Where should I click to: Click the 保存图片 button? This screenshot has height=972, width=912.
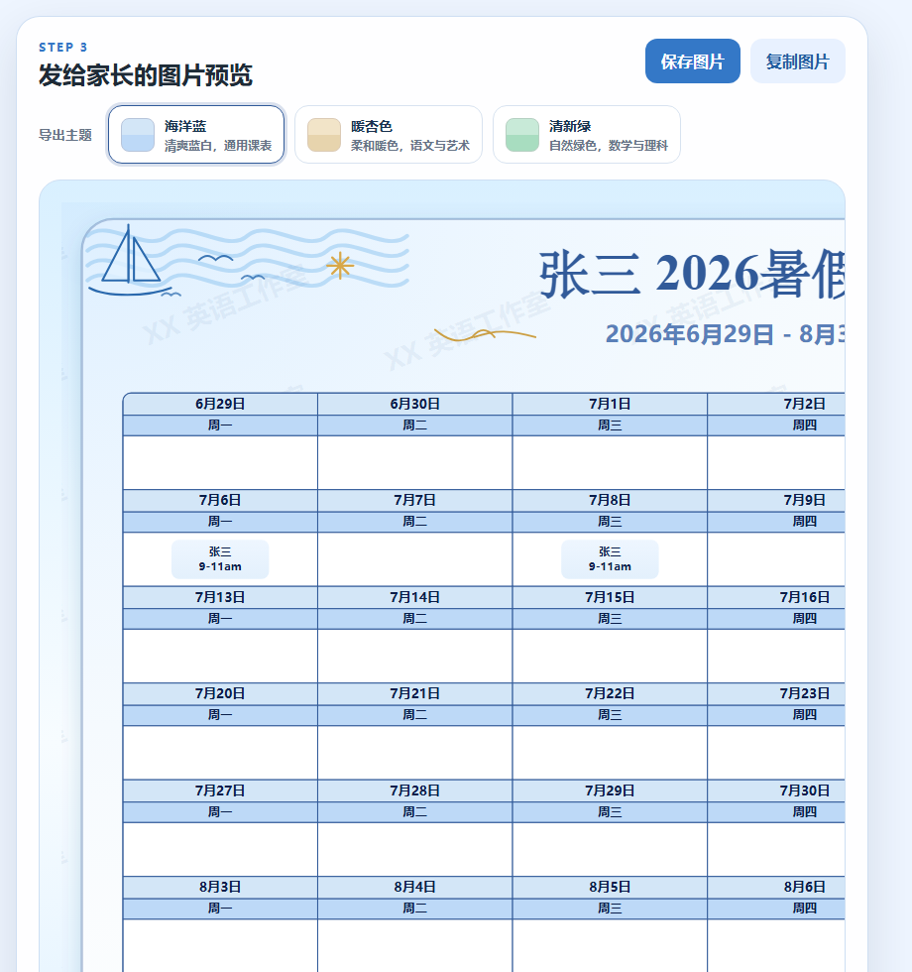[693, 61]
